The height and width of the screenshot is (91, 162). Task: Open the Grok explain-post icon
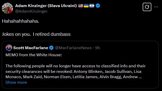[x=147, y=7]
